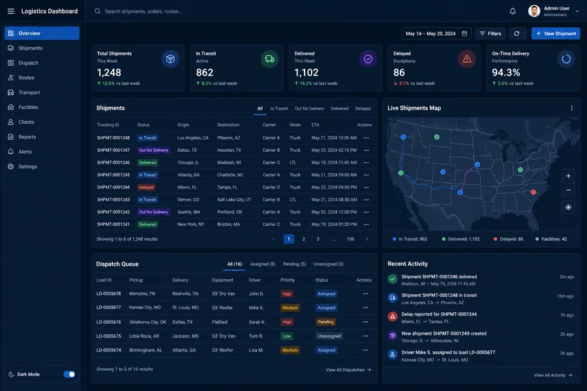
Task: Click the notification bell icon
Action: 513,11
